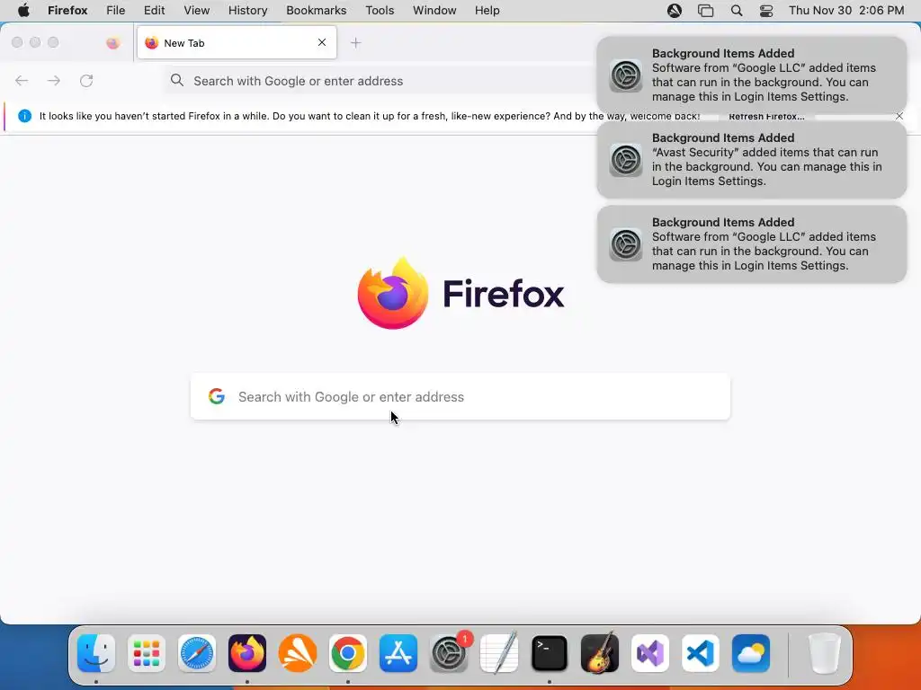Open the File menu
Screen dimensions: 921x690
pyautogui.click(x=115, y=10)
